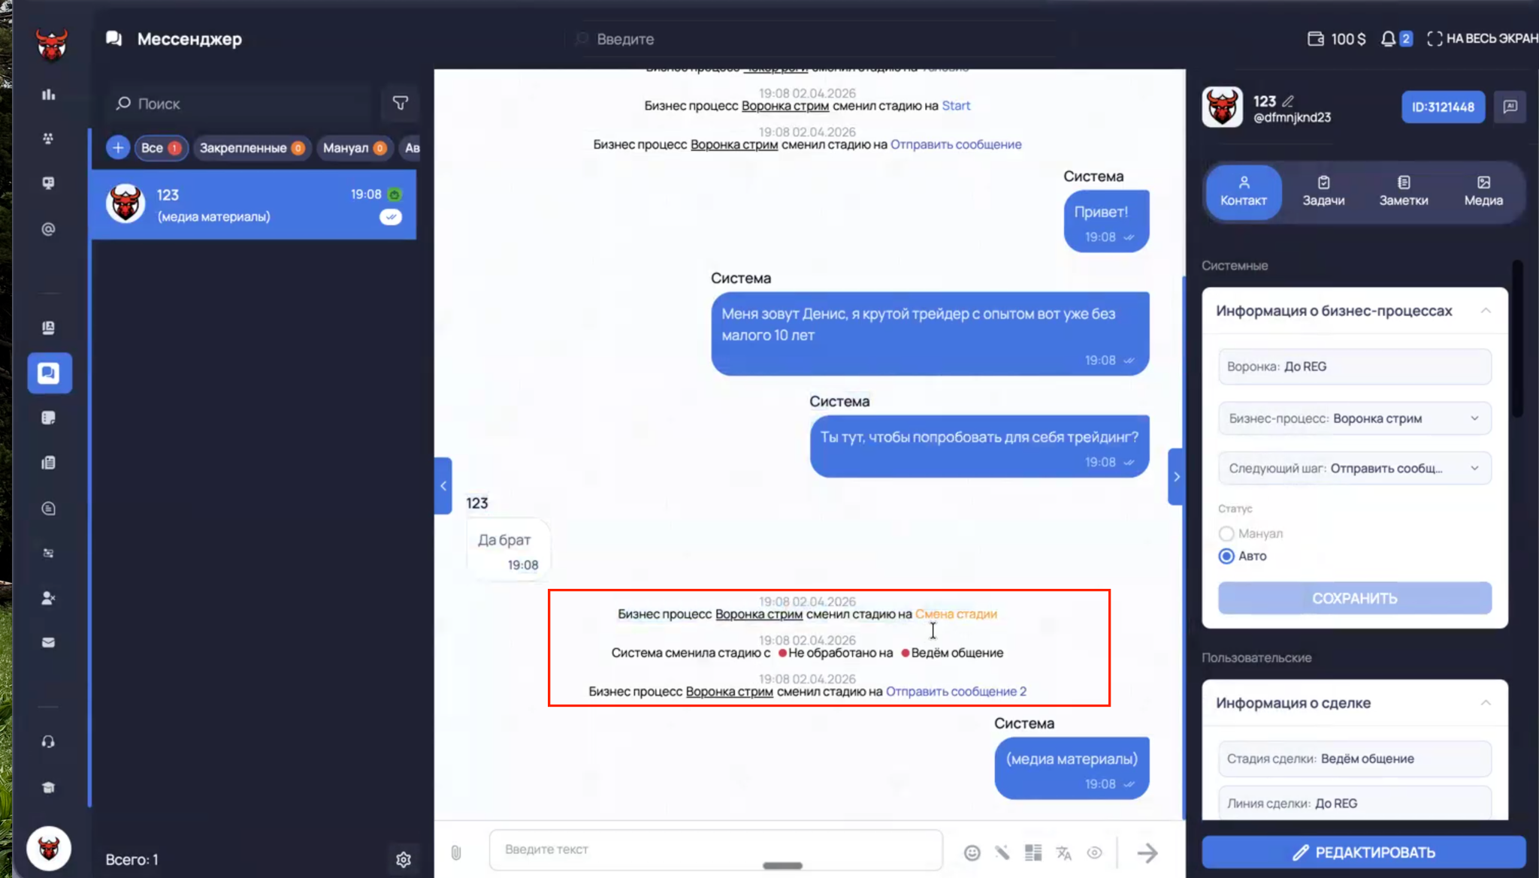Open the support headset icon in sidebar

point(48,742)
